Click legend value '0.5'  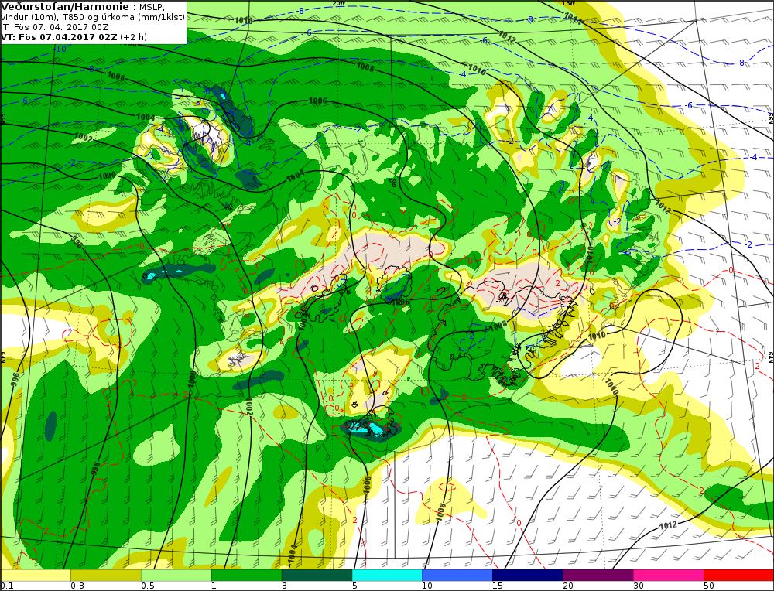148,586
